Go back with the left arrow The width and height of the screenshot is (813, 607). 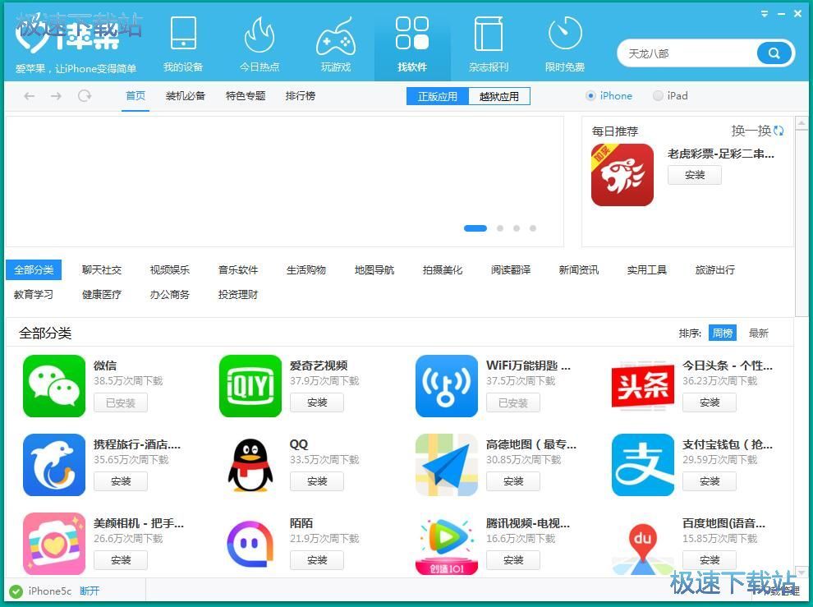click(x=29, y=96)
